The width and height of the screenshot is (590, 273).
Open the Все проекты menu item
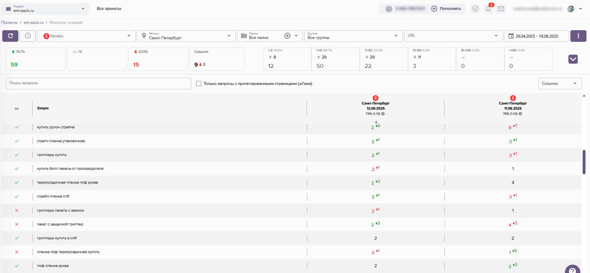[109, 9]
